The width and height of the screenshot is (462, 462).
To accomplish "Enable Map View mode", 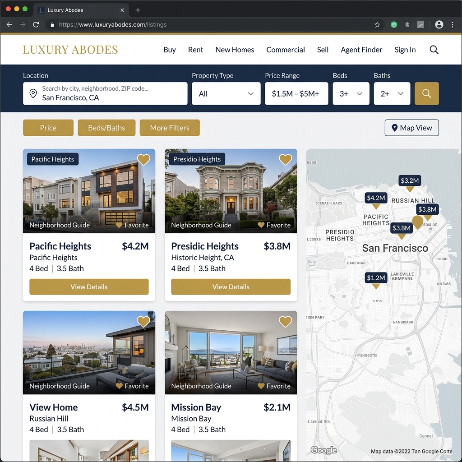I will (x=411, y=128).
